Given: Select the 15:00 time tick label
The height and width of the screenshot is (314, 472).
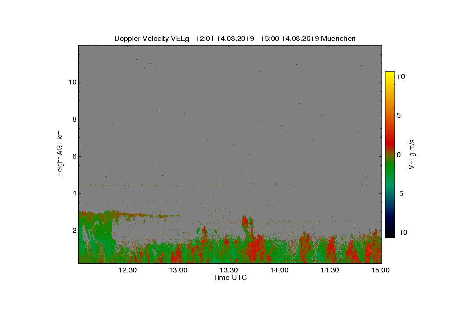Looking at the screenshot, I should click(380, 270).
